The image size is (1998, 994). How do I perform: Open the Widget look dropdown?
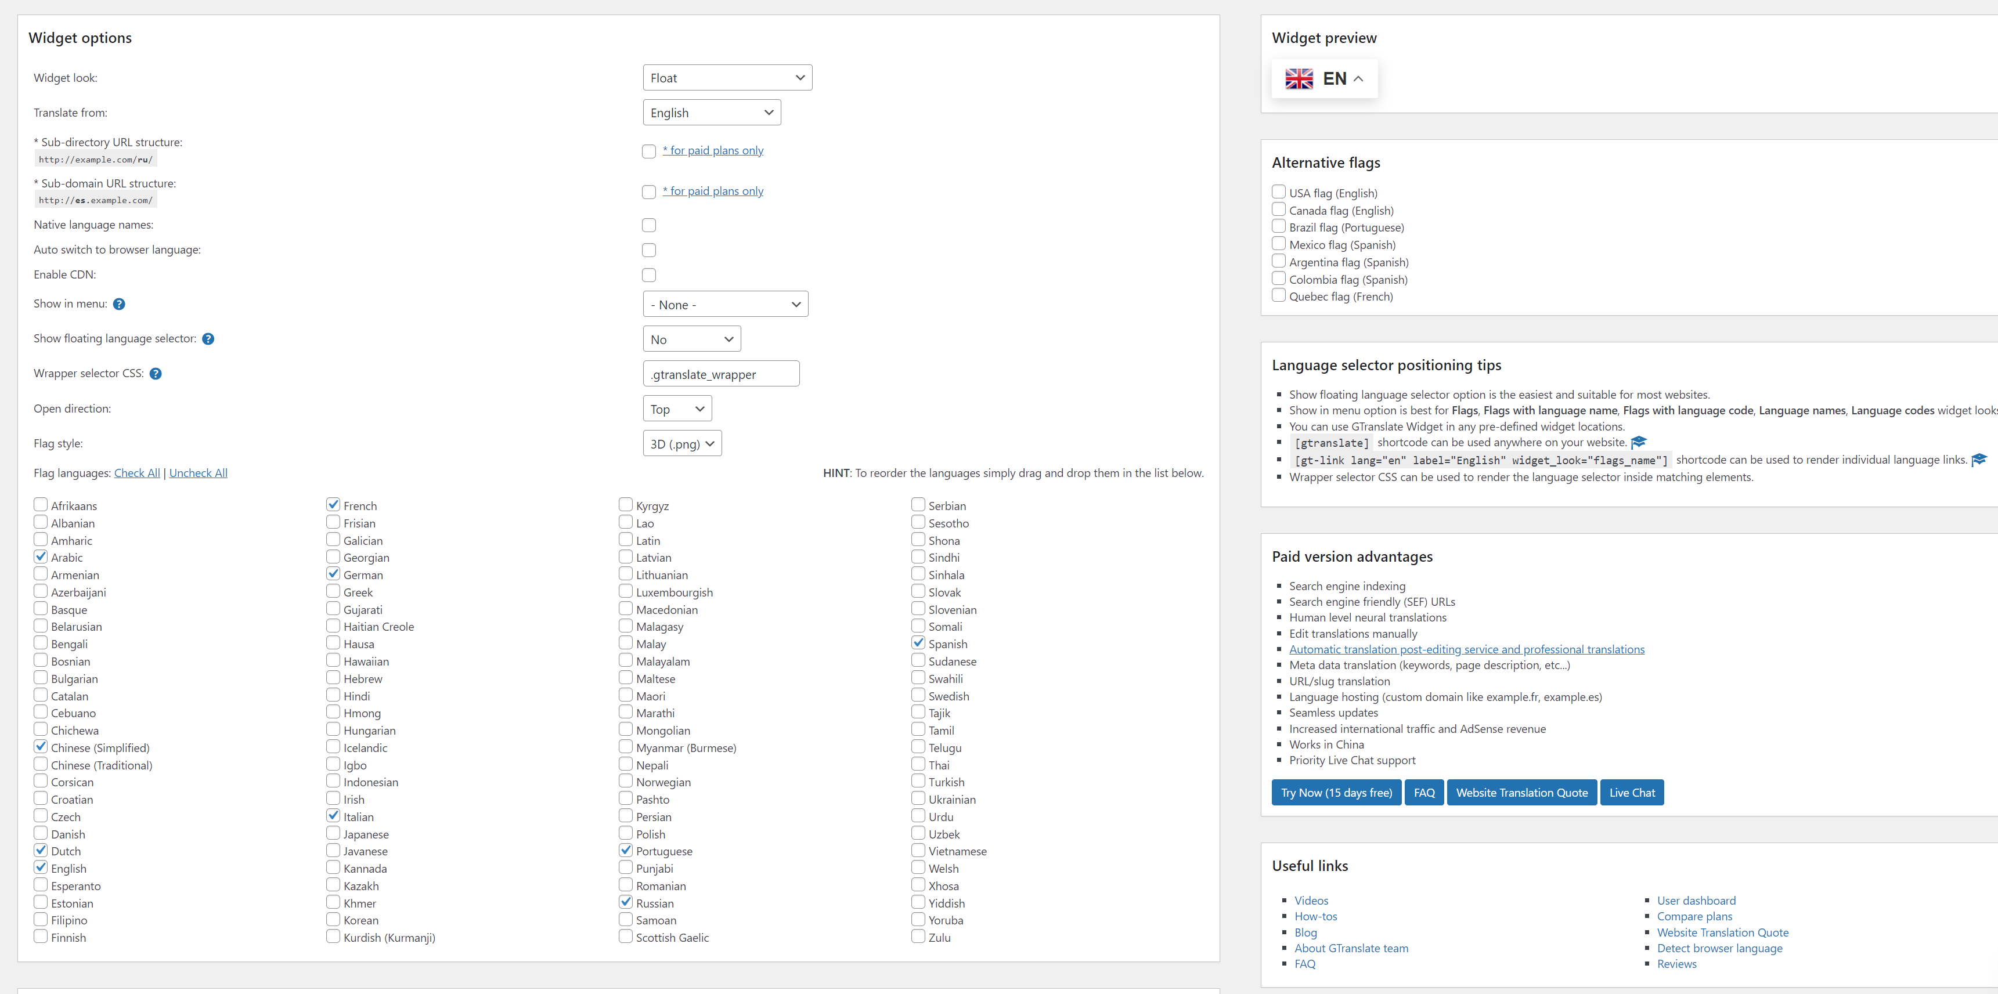pos(725,77)
